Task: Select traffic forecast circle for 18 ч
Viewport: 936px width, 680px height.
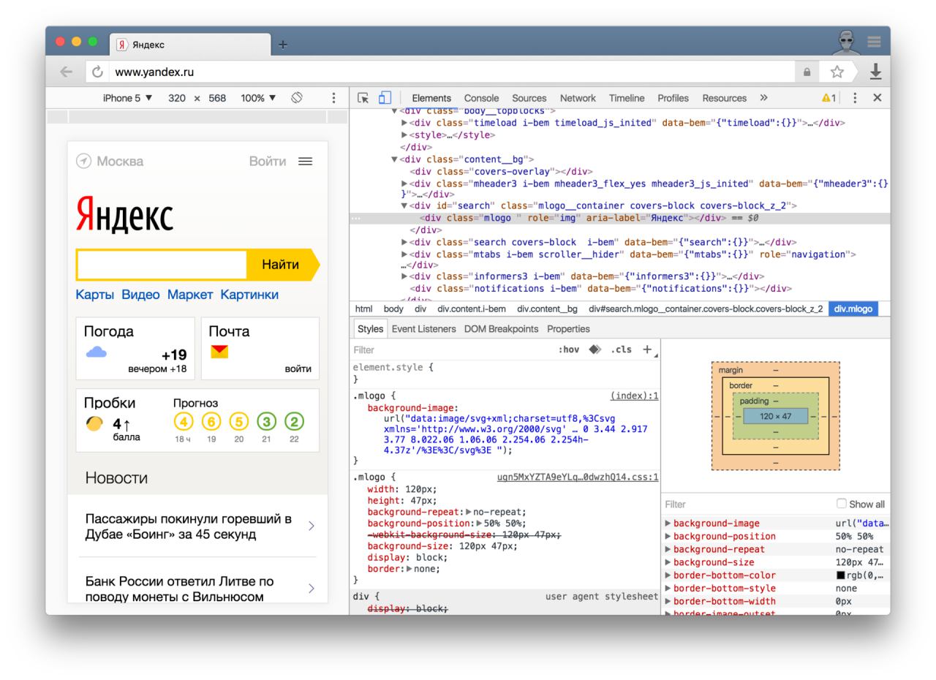Action: pyautogui.click(x=183, y=422)
